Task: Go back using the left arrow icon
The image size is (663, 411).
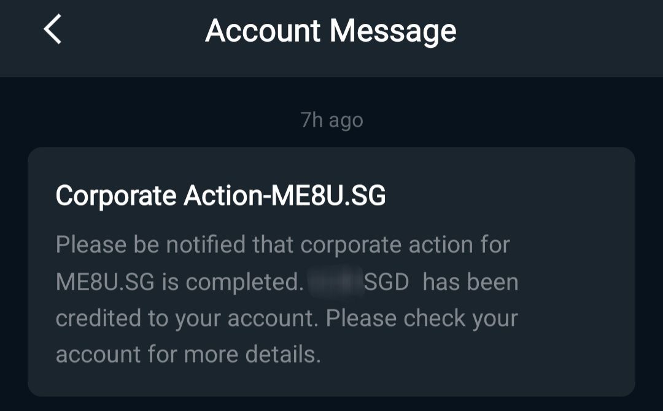Action: [x=53, y=30]
